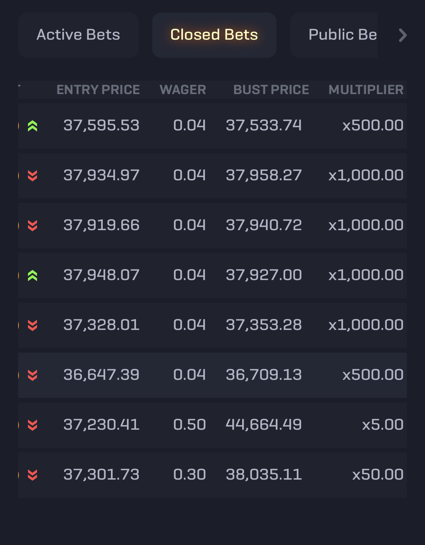Open the Public Bets tab
Viewport: 425px width, 545px height.
click(x=342, y=35)
